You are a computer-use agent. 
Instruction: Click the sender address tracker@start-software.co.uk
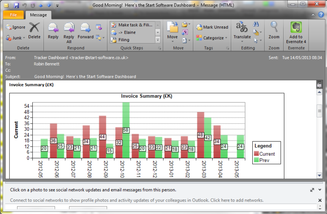pyautogui.click(x=99, y=58)
